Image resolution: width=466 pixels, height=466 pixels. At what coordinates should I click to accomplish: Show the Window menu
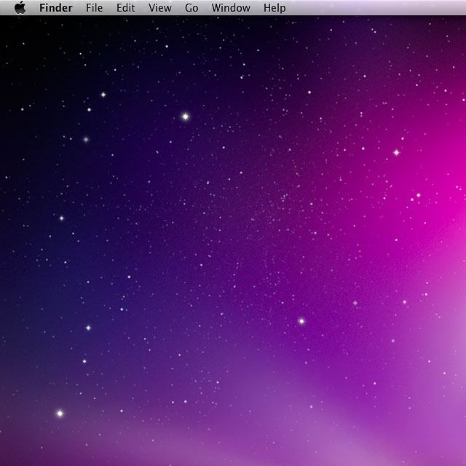coord(231,8)
